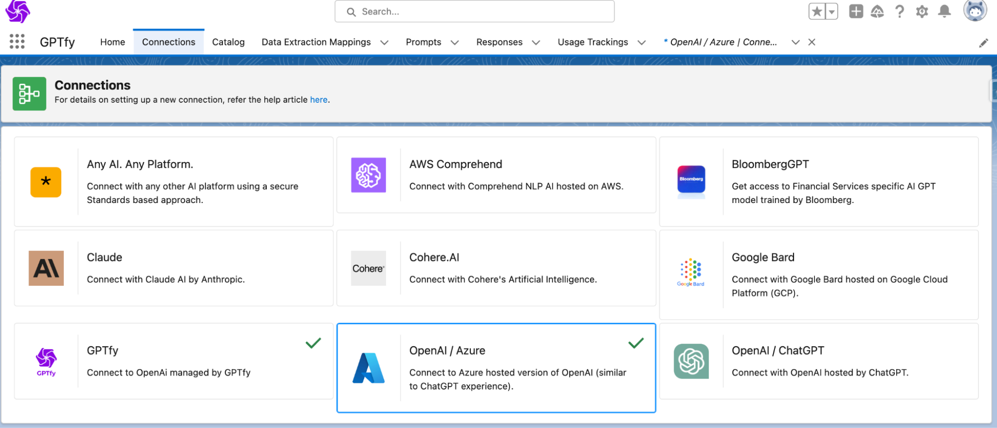Click the green Connections header icon
This screenshot has width=997, height=428.
coord(29,93)
